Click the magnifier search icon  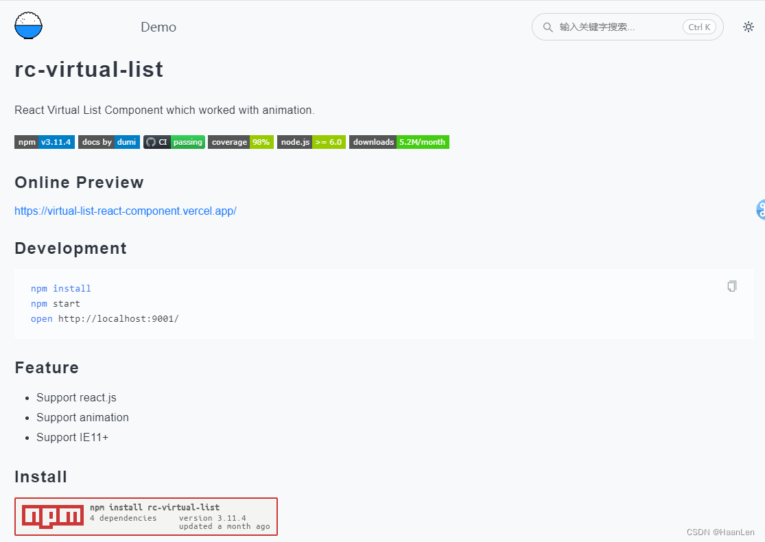[x=548, y=27]
